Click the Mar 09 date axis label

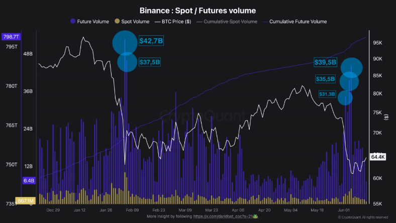tap(185, 210)
